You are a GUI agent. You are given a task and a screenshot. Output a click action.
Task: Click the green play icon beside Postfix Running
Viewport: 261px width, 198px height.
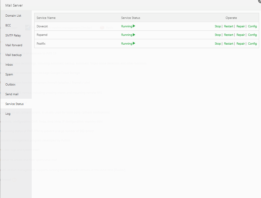(134, 43)
